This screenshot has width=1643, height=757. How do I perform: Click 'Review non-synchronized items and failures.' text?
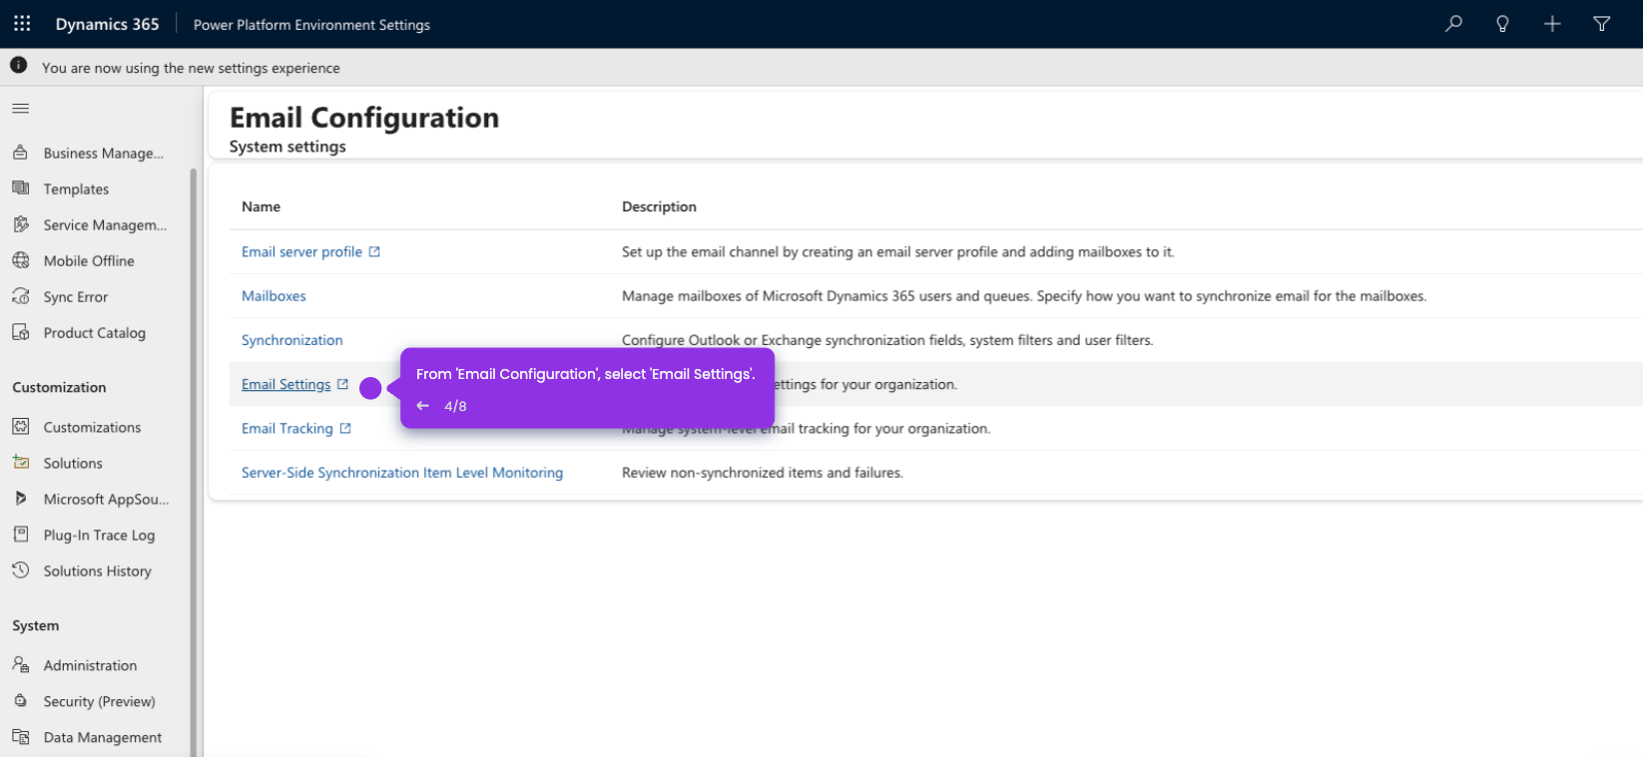[x=763, y=473]
